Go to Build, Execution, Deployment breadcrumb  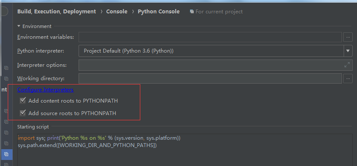point(57,11)
